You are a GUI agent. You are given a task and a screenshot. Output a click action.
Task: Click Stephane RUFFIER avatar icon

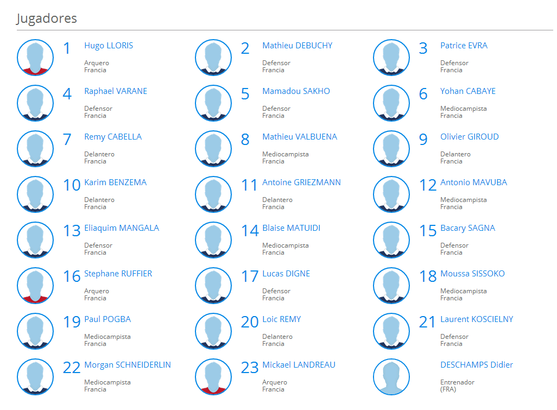pyautogui.click(x=35, y=286)
